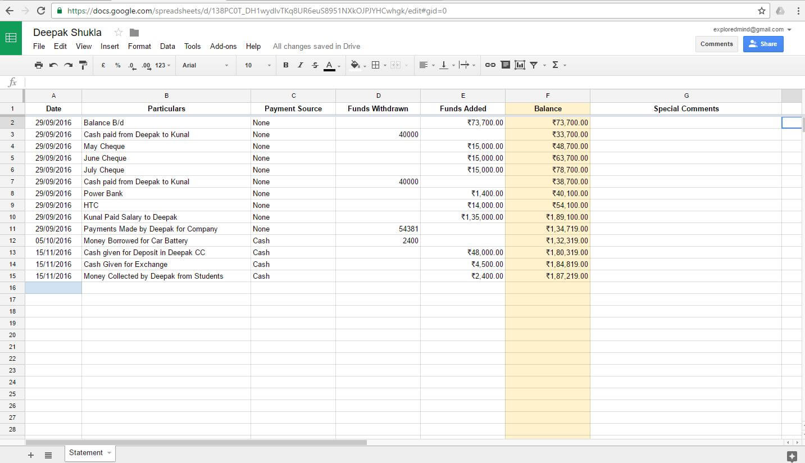Image resolution: width=805 pixels, height=463 pixels.
Task: Toggle italic formatting
Action: tap(300, 65)
